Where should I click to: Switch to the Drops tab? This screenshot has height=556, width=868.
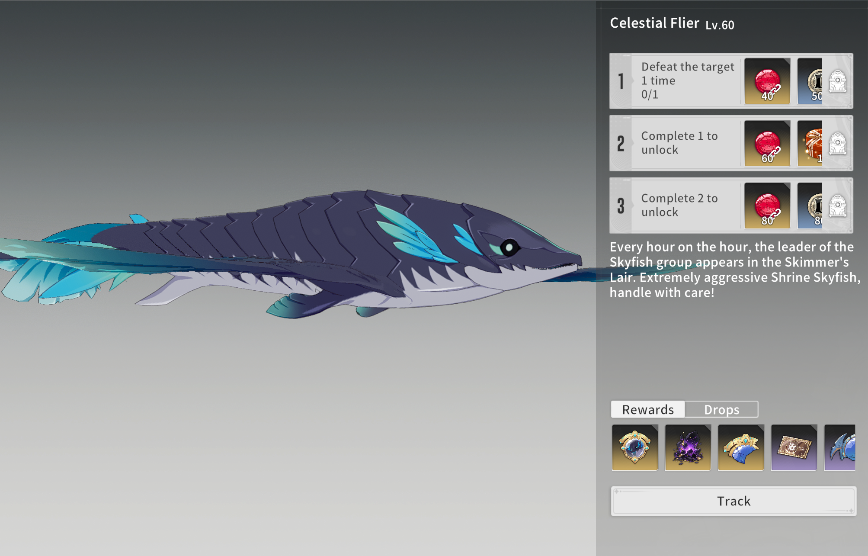(721, 409)
